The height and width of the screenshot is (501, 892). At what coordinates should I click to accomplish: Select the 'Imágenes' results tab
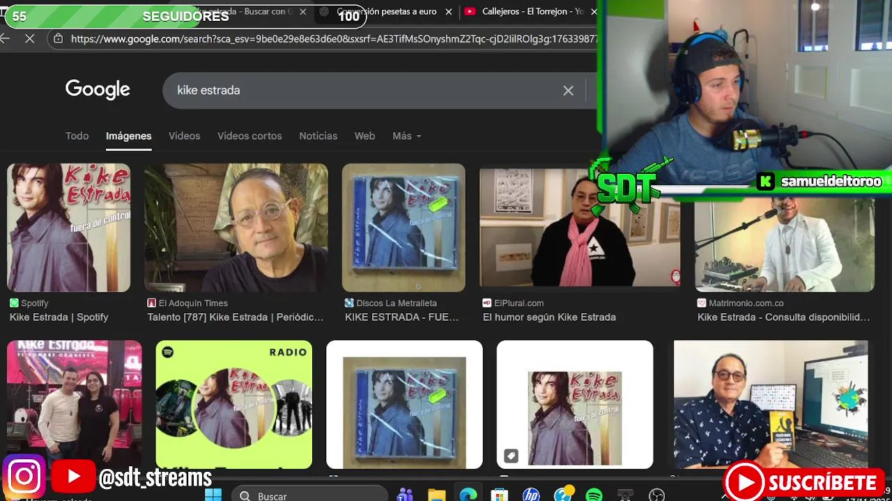coord(128,136)
